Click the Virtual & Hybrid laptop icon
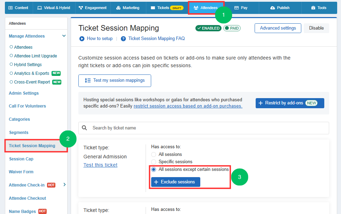The width and height of the screenshot is (341, 214). point(40,8)
